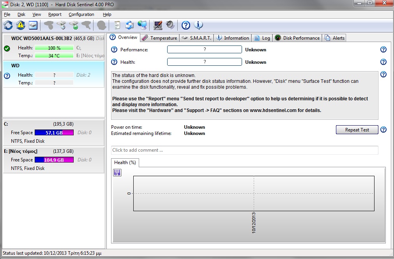Open the View menu

pyautogui.click(x=37, y=14)
